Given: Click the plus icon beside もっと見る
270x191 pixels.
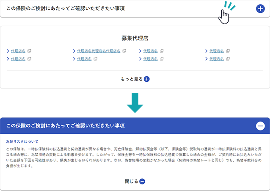Looking at the screenshot, I should 147,79.
